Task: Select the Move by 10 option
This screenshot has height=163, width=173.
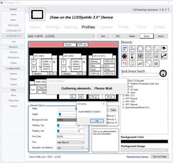Action: [x=112, y=122]
